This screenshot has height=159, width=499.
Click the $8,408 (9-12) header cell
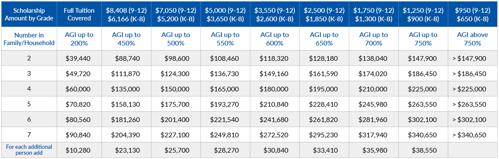pyautogui.click(x=125, y=14)
